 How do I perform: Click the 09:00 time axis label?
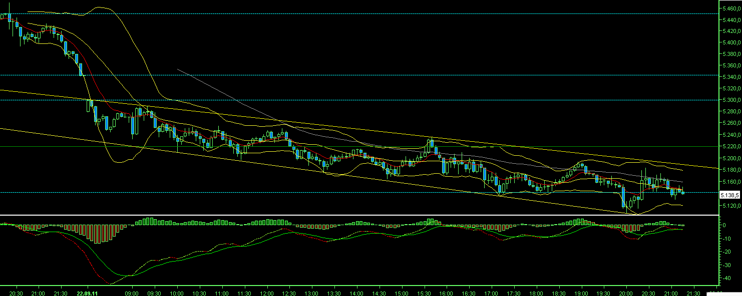[132, 293]
